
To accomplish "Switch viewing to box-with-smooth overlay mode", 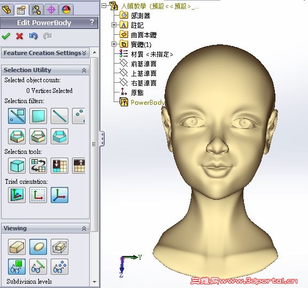I will (x=59, y=247).
